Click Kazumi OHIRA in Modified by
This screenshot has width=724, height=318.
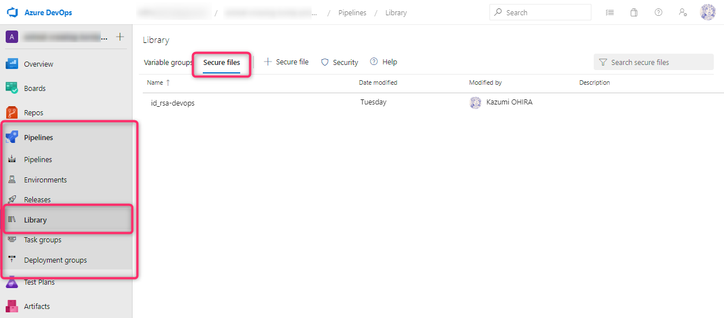pyautogui.click(x=509, y=102)
